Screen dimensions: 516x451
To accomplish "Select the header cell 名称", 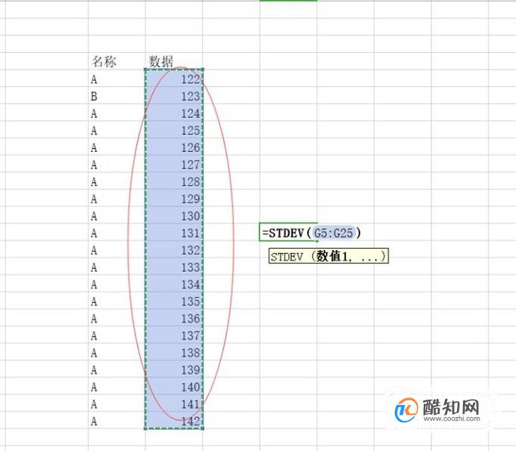I will [117, 61].
